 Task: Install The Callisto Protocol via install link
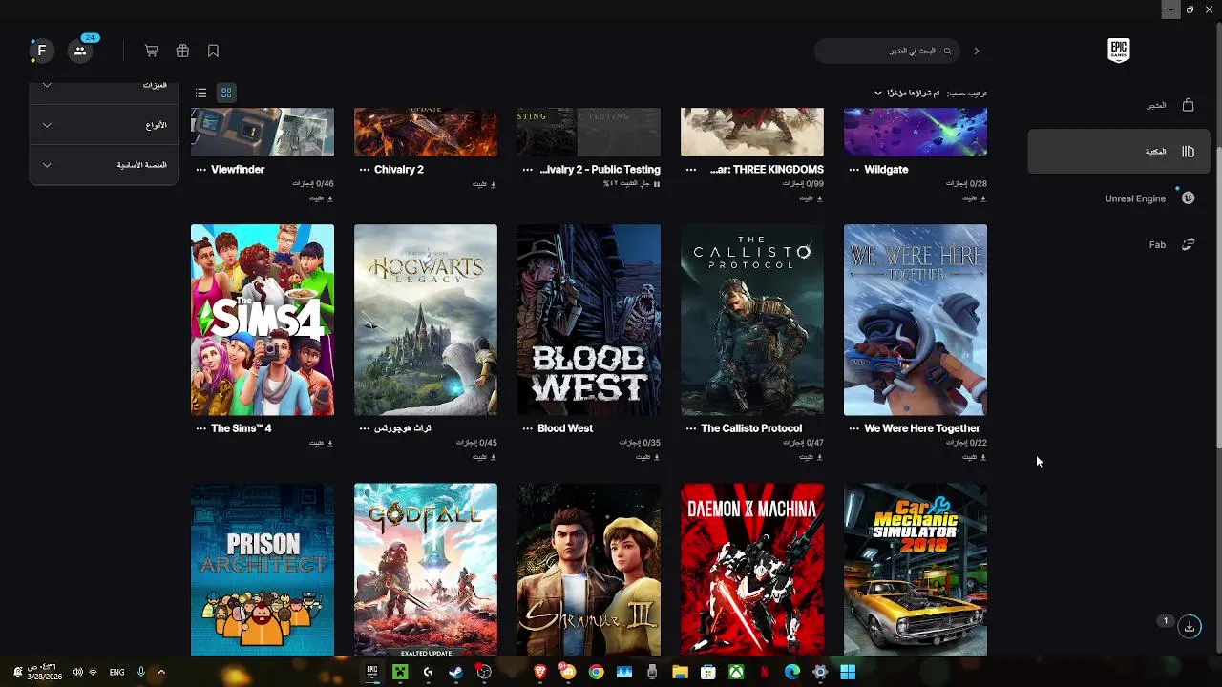(811, 457)
